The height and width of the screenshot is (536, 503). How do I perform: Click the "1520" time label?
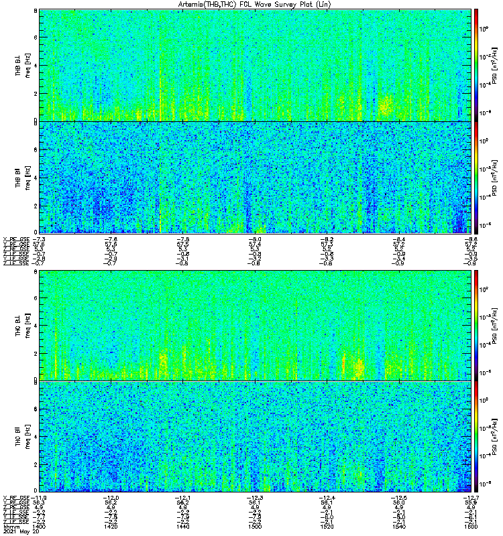point(327,527)
